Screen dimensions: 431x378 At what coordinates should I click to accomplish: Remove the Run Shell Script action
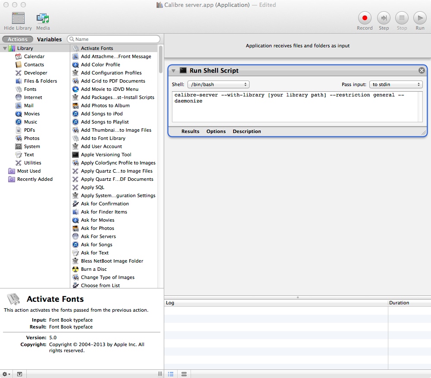coord(422,71)
